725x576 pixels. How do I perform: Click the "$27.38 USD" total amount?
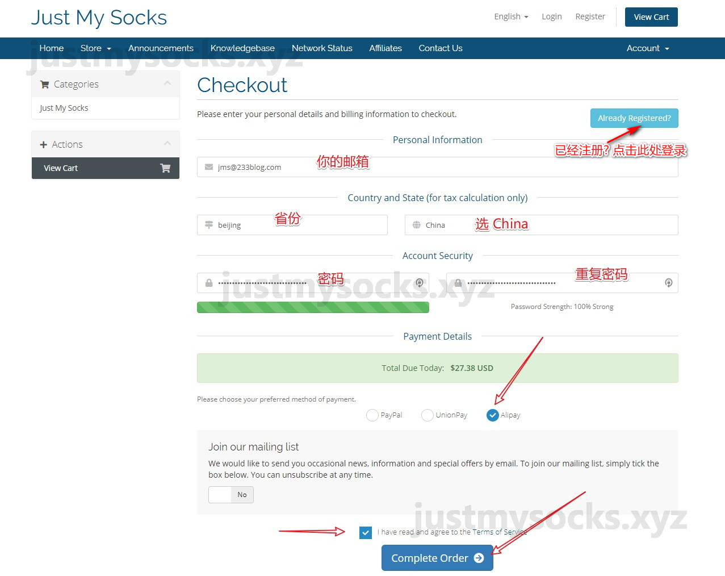[x=472, y=368]
